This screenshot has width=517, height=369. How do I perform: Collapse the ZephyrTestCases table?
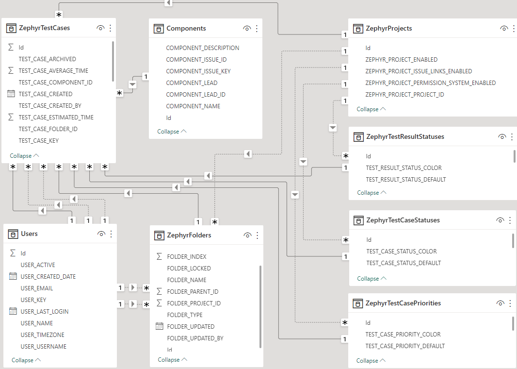[24, 156]
